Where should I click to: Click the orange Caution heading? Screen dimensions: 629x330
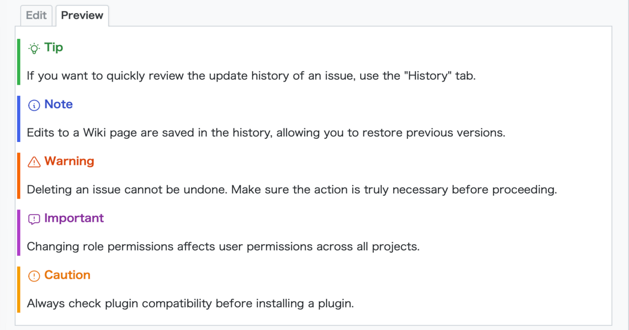pyautogui.click(x=67, y=276)
